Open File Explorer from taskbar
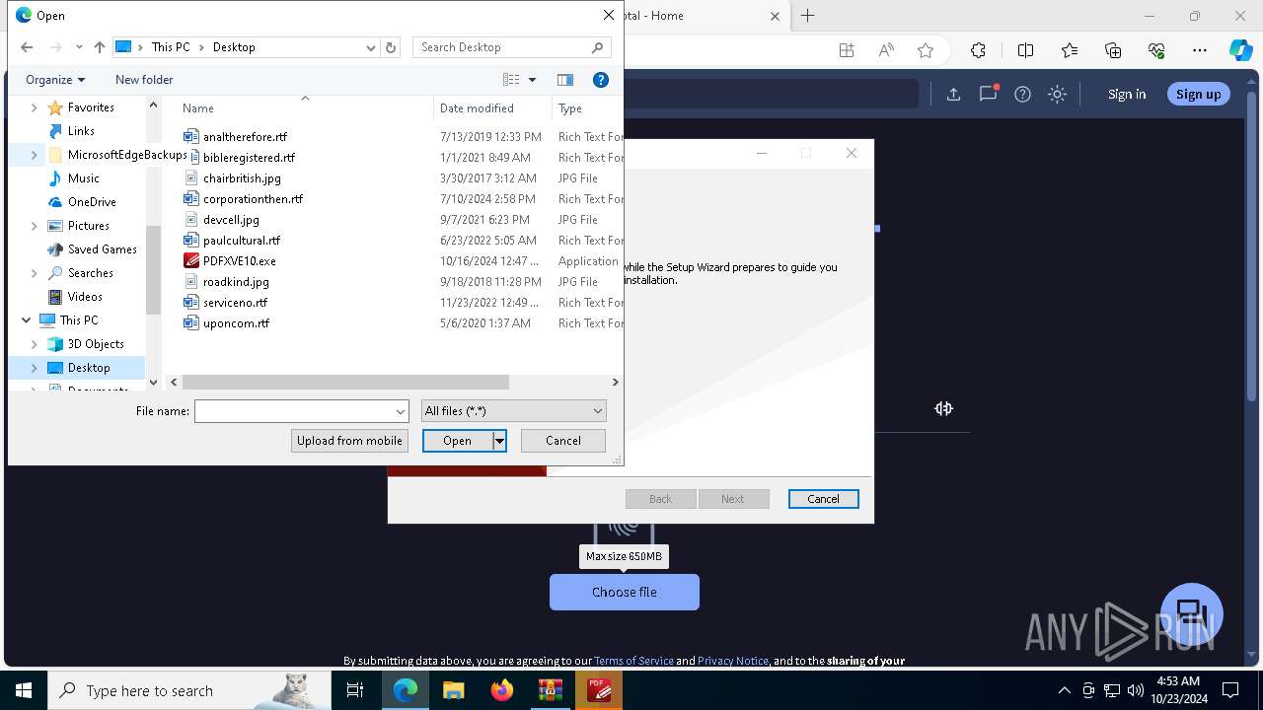Viewport: 1263px width, 710px height. (x=454, y=690)
